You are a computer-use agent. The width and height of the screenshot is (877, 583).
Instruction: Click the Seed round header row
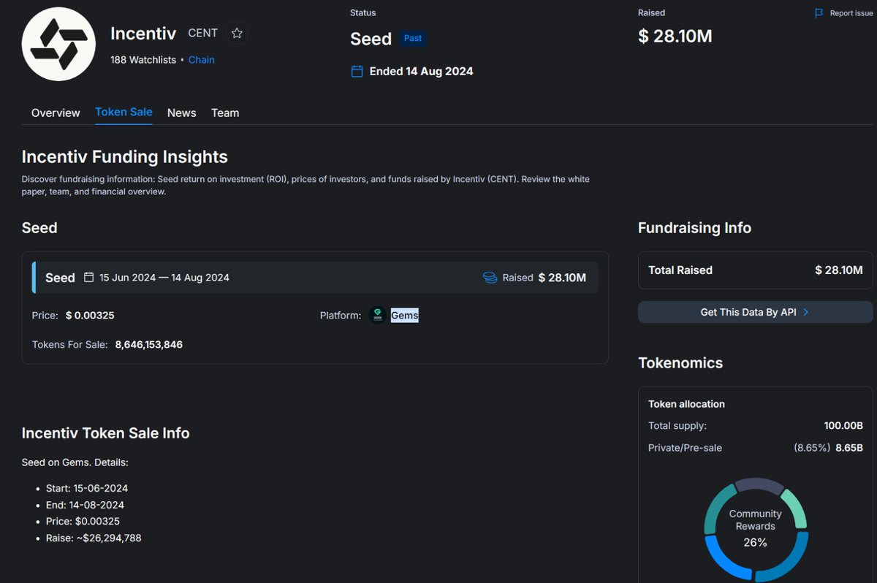315,278
